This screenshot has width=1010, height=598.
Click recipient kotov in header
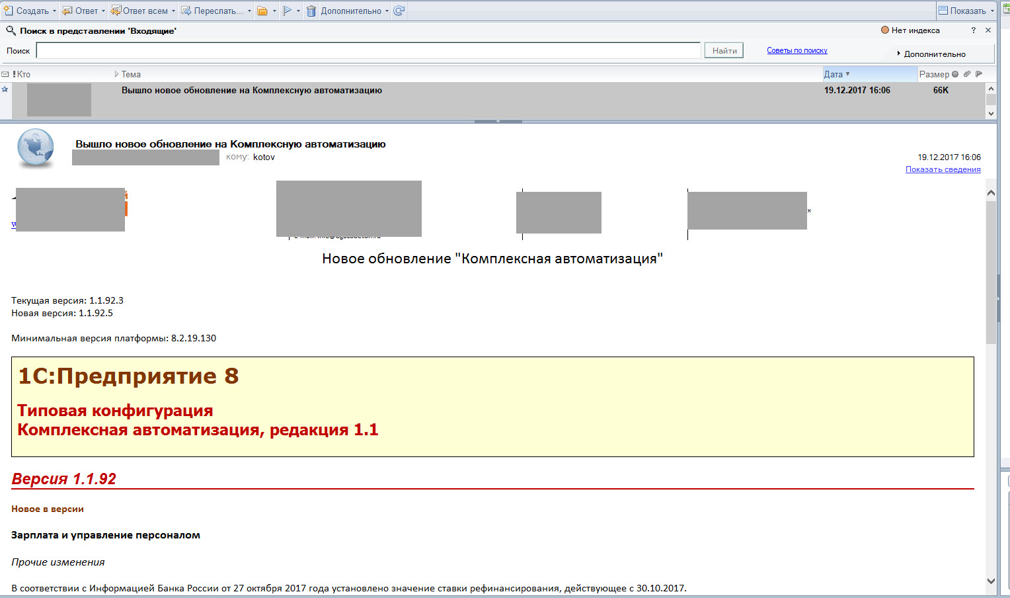click(x=264, y=157)
